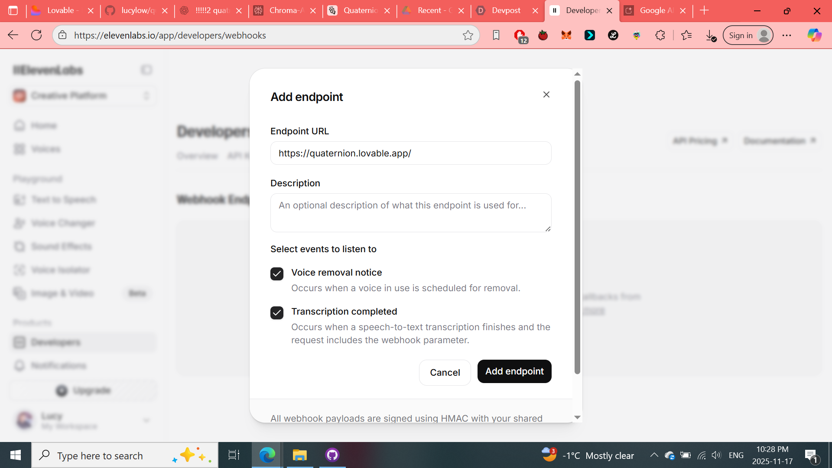
Task: Open the MetaMask fox extension
Action: click(566, 35)
